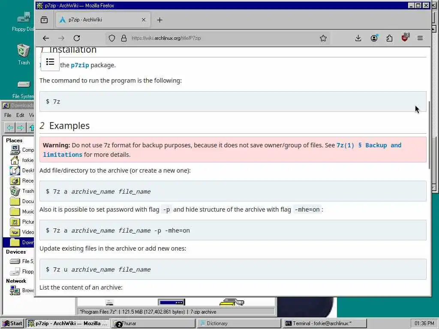This screenshot has height=329, width=439.
Task: Open the Edit menu in Thunar
Action: [x=20, y=115]
